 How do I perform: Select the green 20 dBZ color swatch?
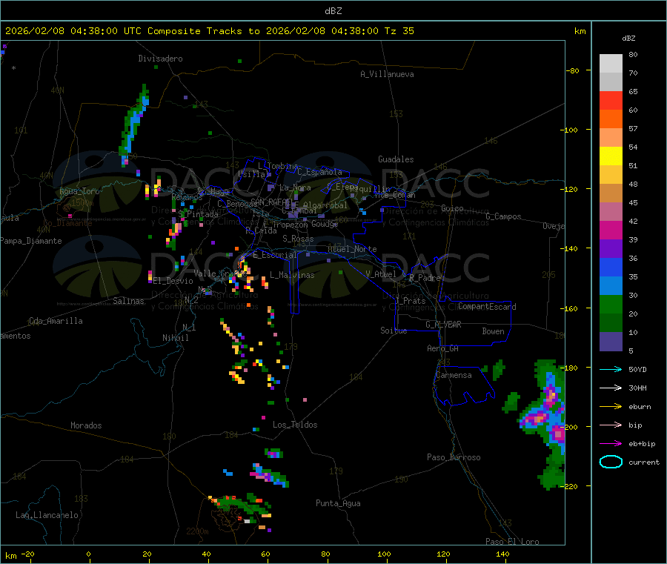click(611, 305)
